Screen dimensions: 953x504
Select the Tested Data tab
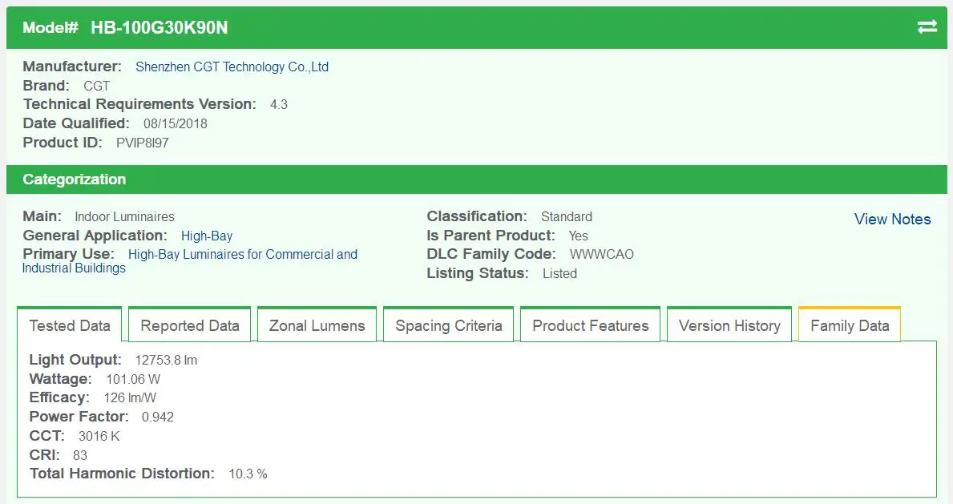[x=70, y=325]
